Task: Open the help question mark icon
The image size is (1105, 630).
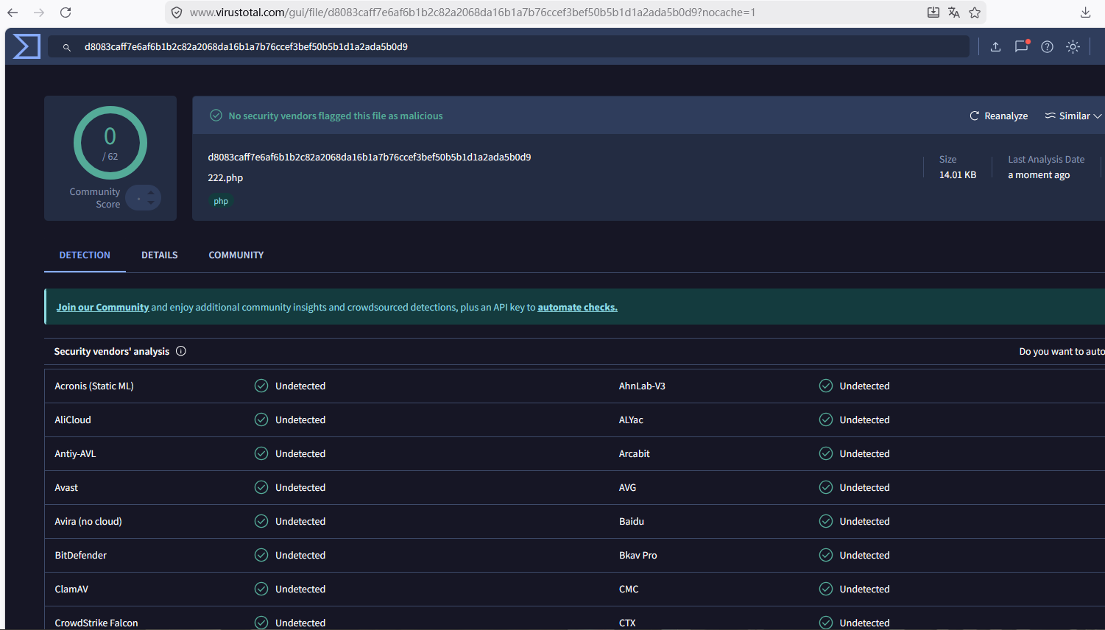Action: click(x=1047, y=46)
